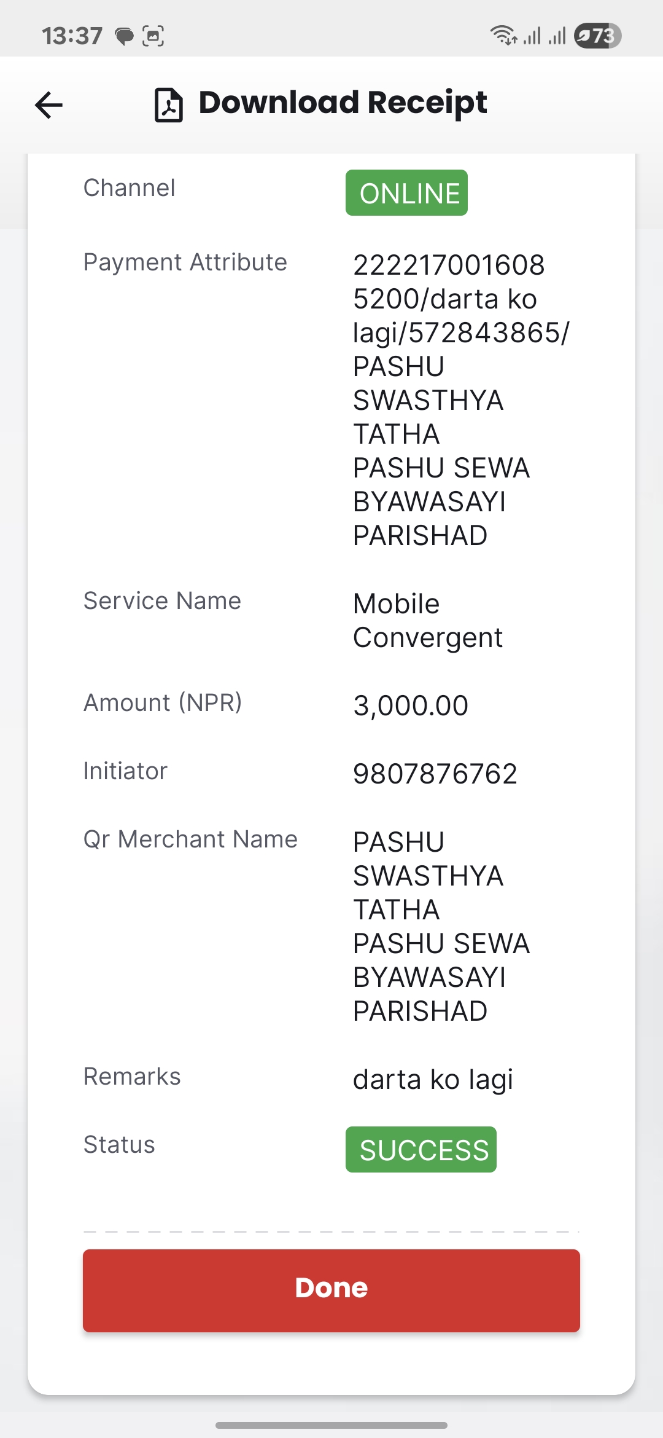
Task: Tap the screenshot notification icon
Action: pos(153,36)
